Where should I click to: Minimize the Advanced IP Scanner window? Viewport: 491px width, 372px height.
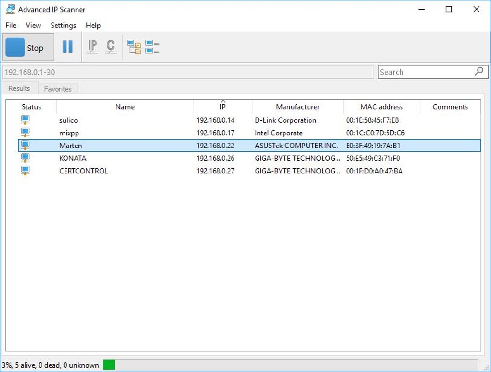pyautogui.click(x=422, y=10)
